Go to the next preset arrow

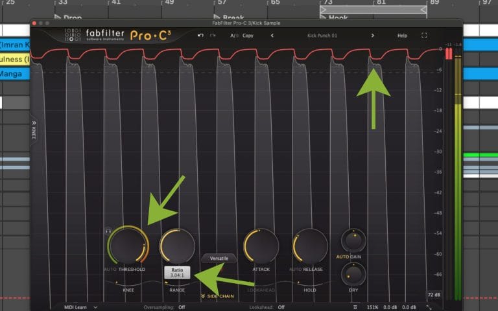(373, 36)
